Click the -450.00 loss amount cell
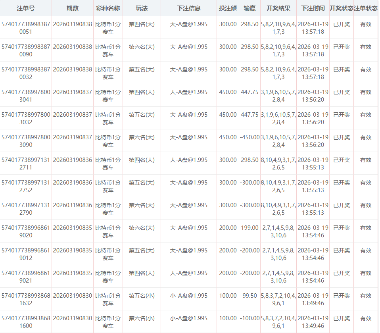This screenshot has height=333, width=380. [x=249, y=137]
